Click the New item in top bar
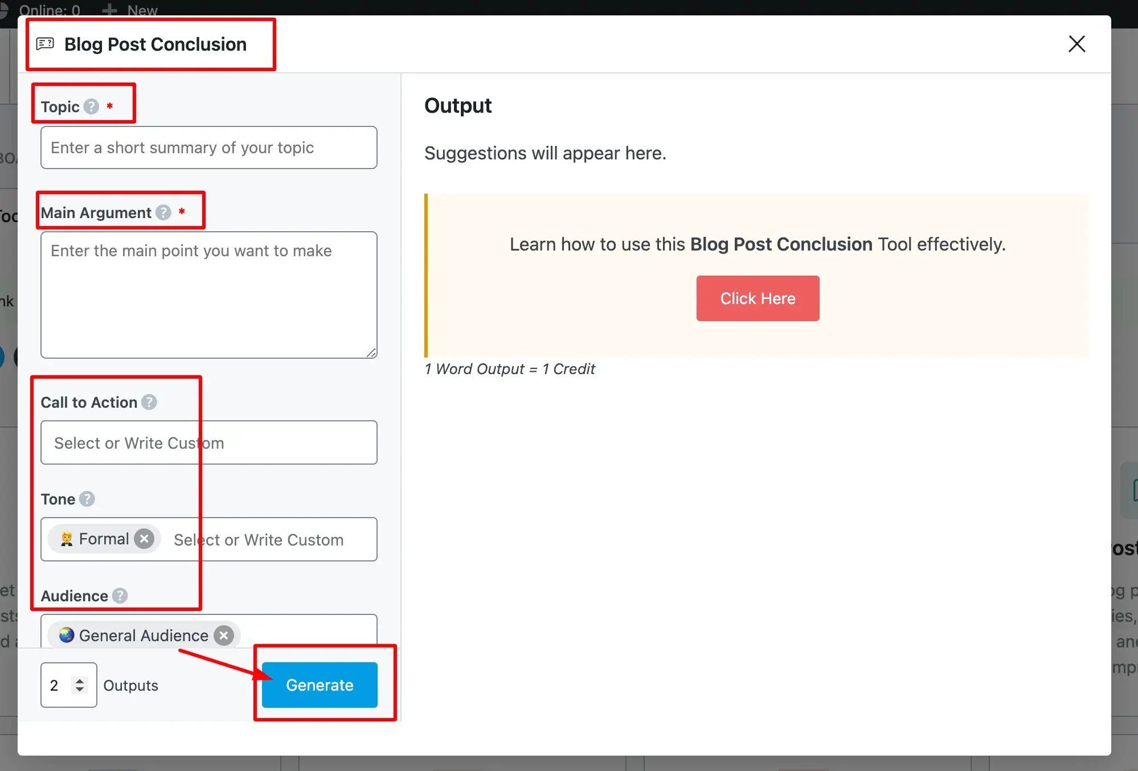 (x=130, y=10)
